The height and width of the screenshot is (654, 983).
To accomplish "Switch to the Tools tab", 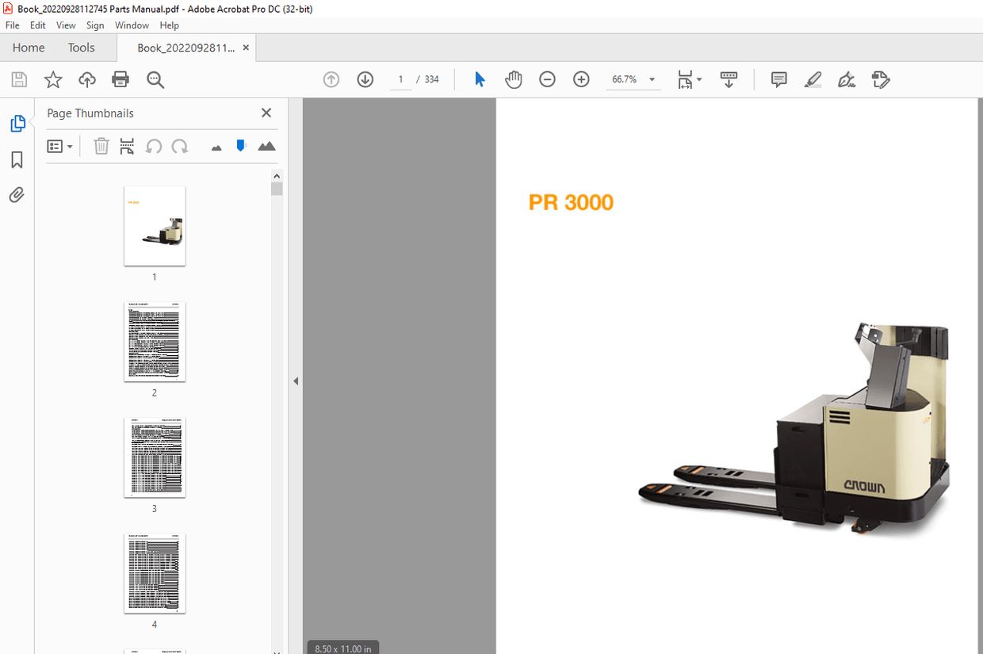I will 81,48.
